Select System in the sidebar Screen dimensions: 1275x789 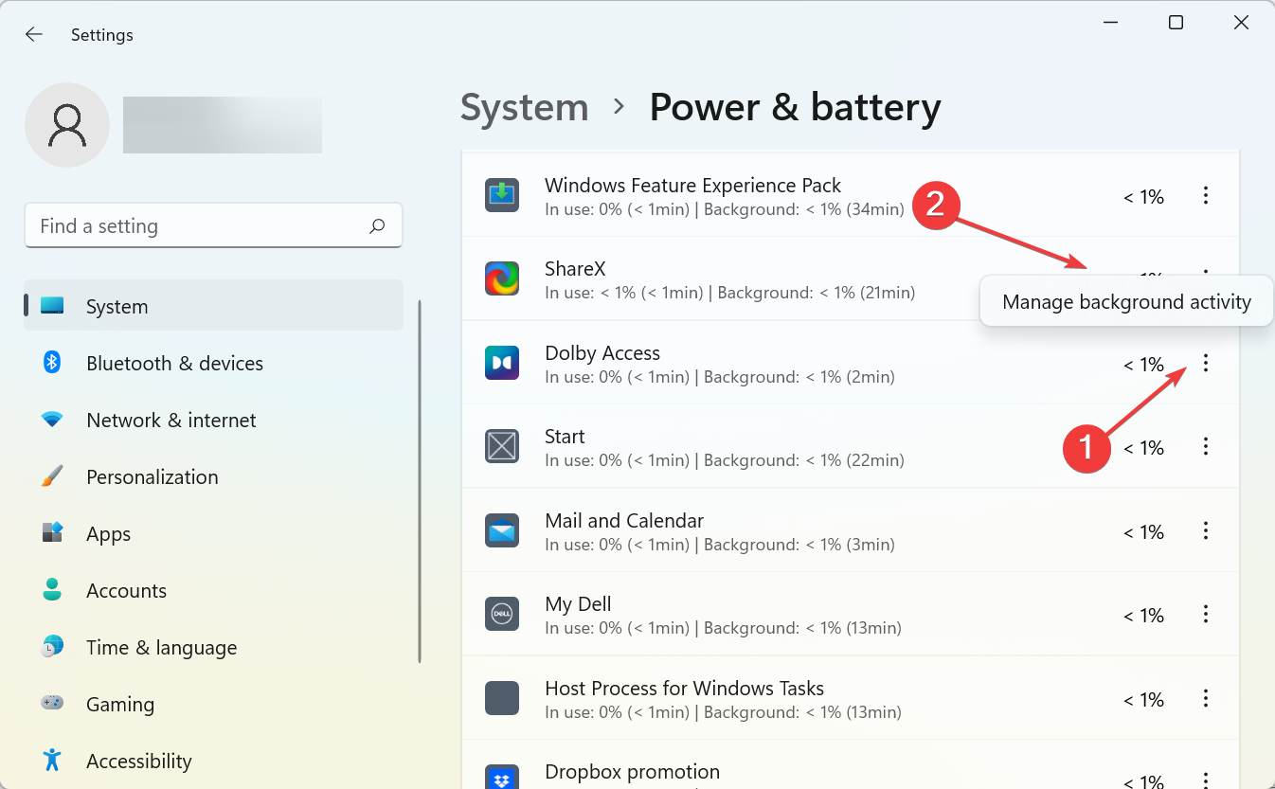(213, 306)
